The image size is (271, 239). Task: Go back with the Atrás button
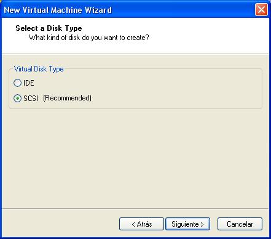click(141, 224)
